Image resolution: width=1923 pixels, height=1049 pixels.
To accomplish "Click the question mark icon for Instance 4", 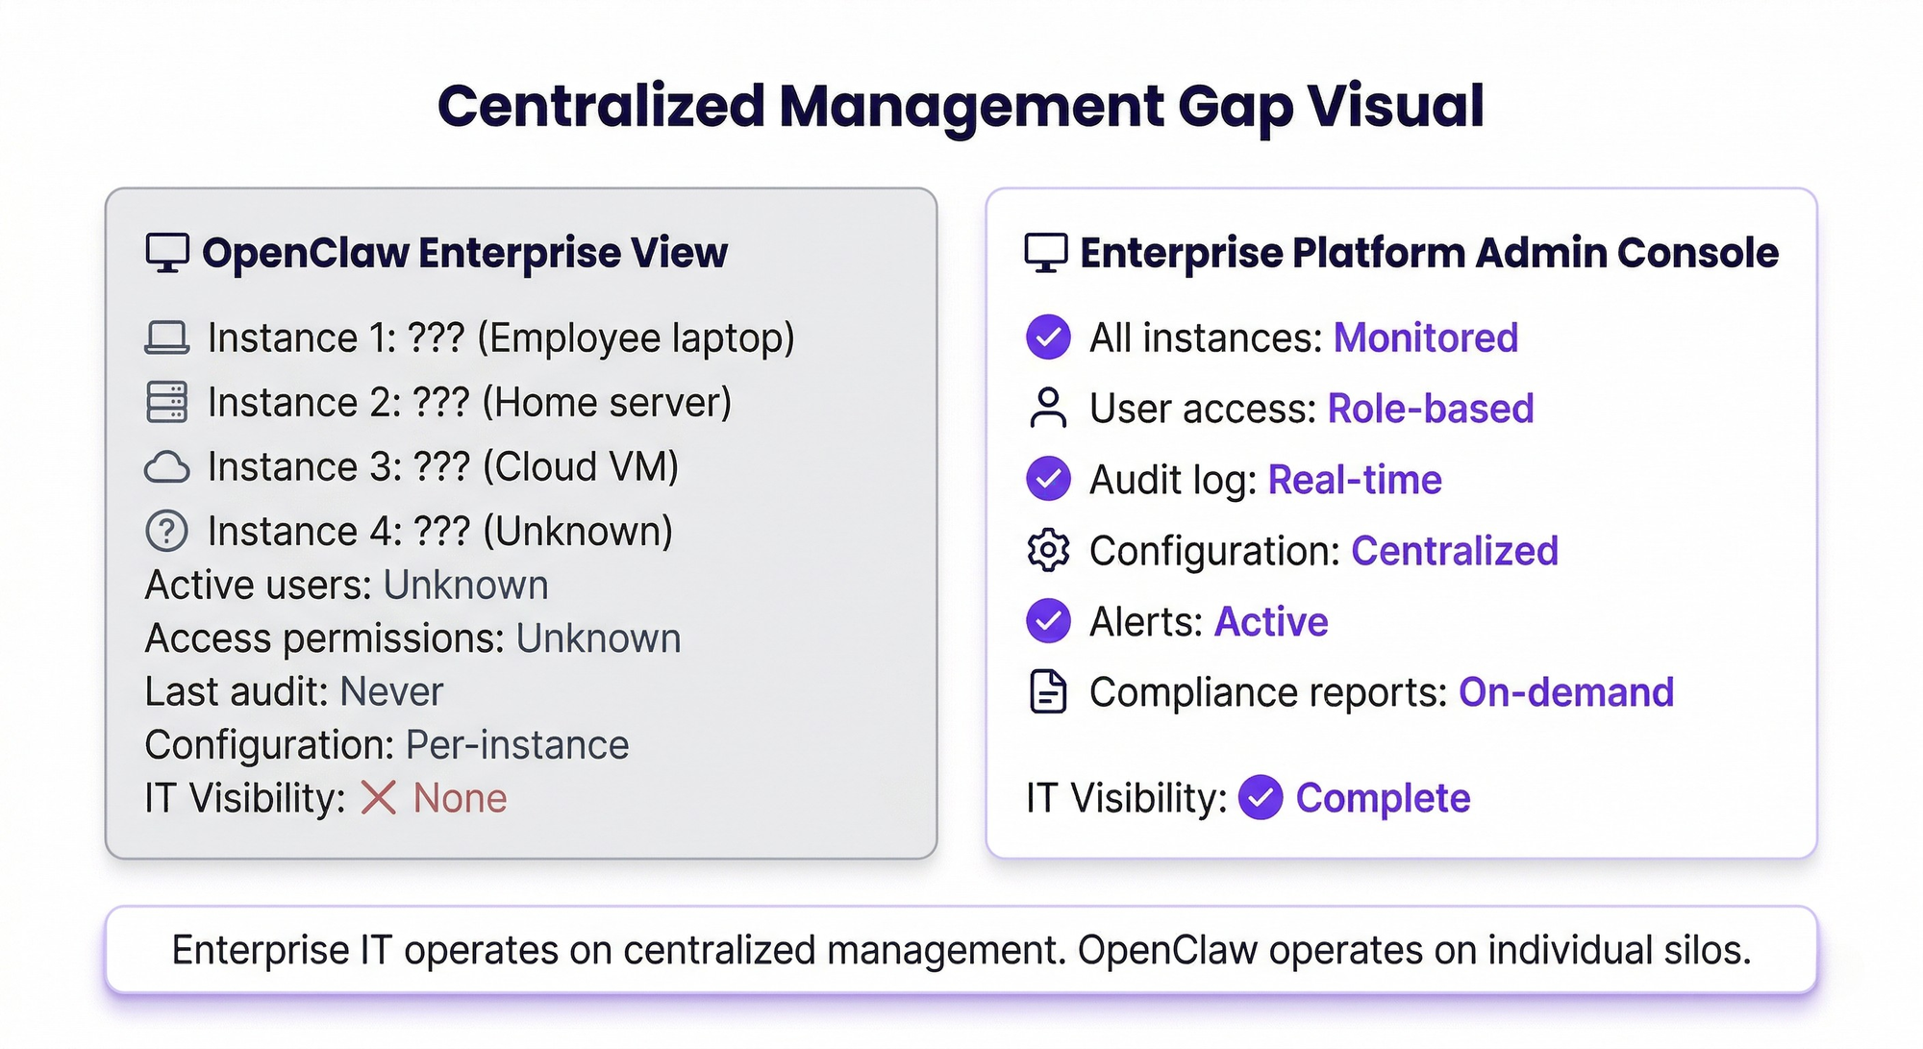I will click(x=166, y=531).
